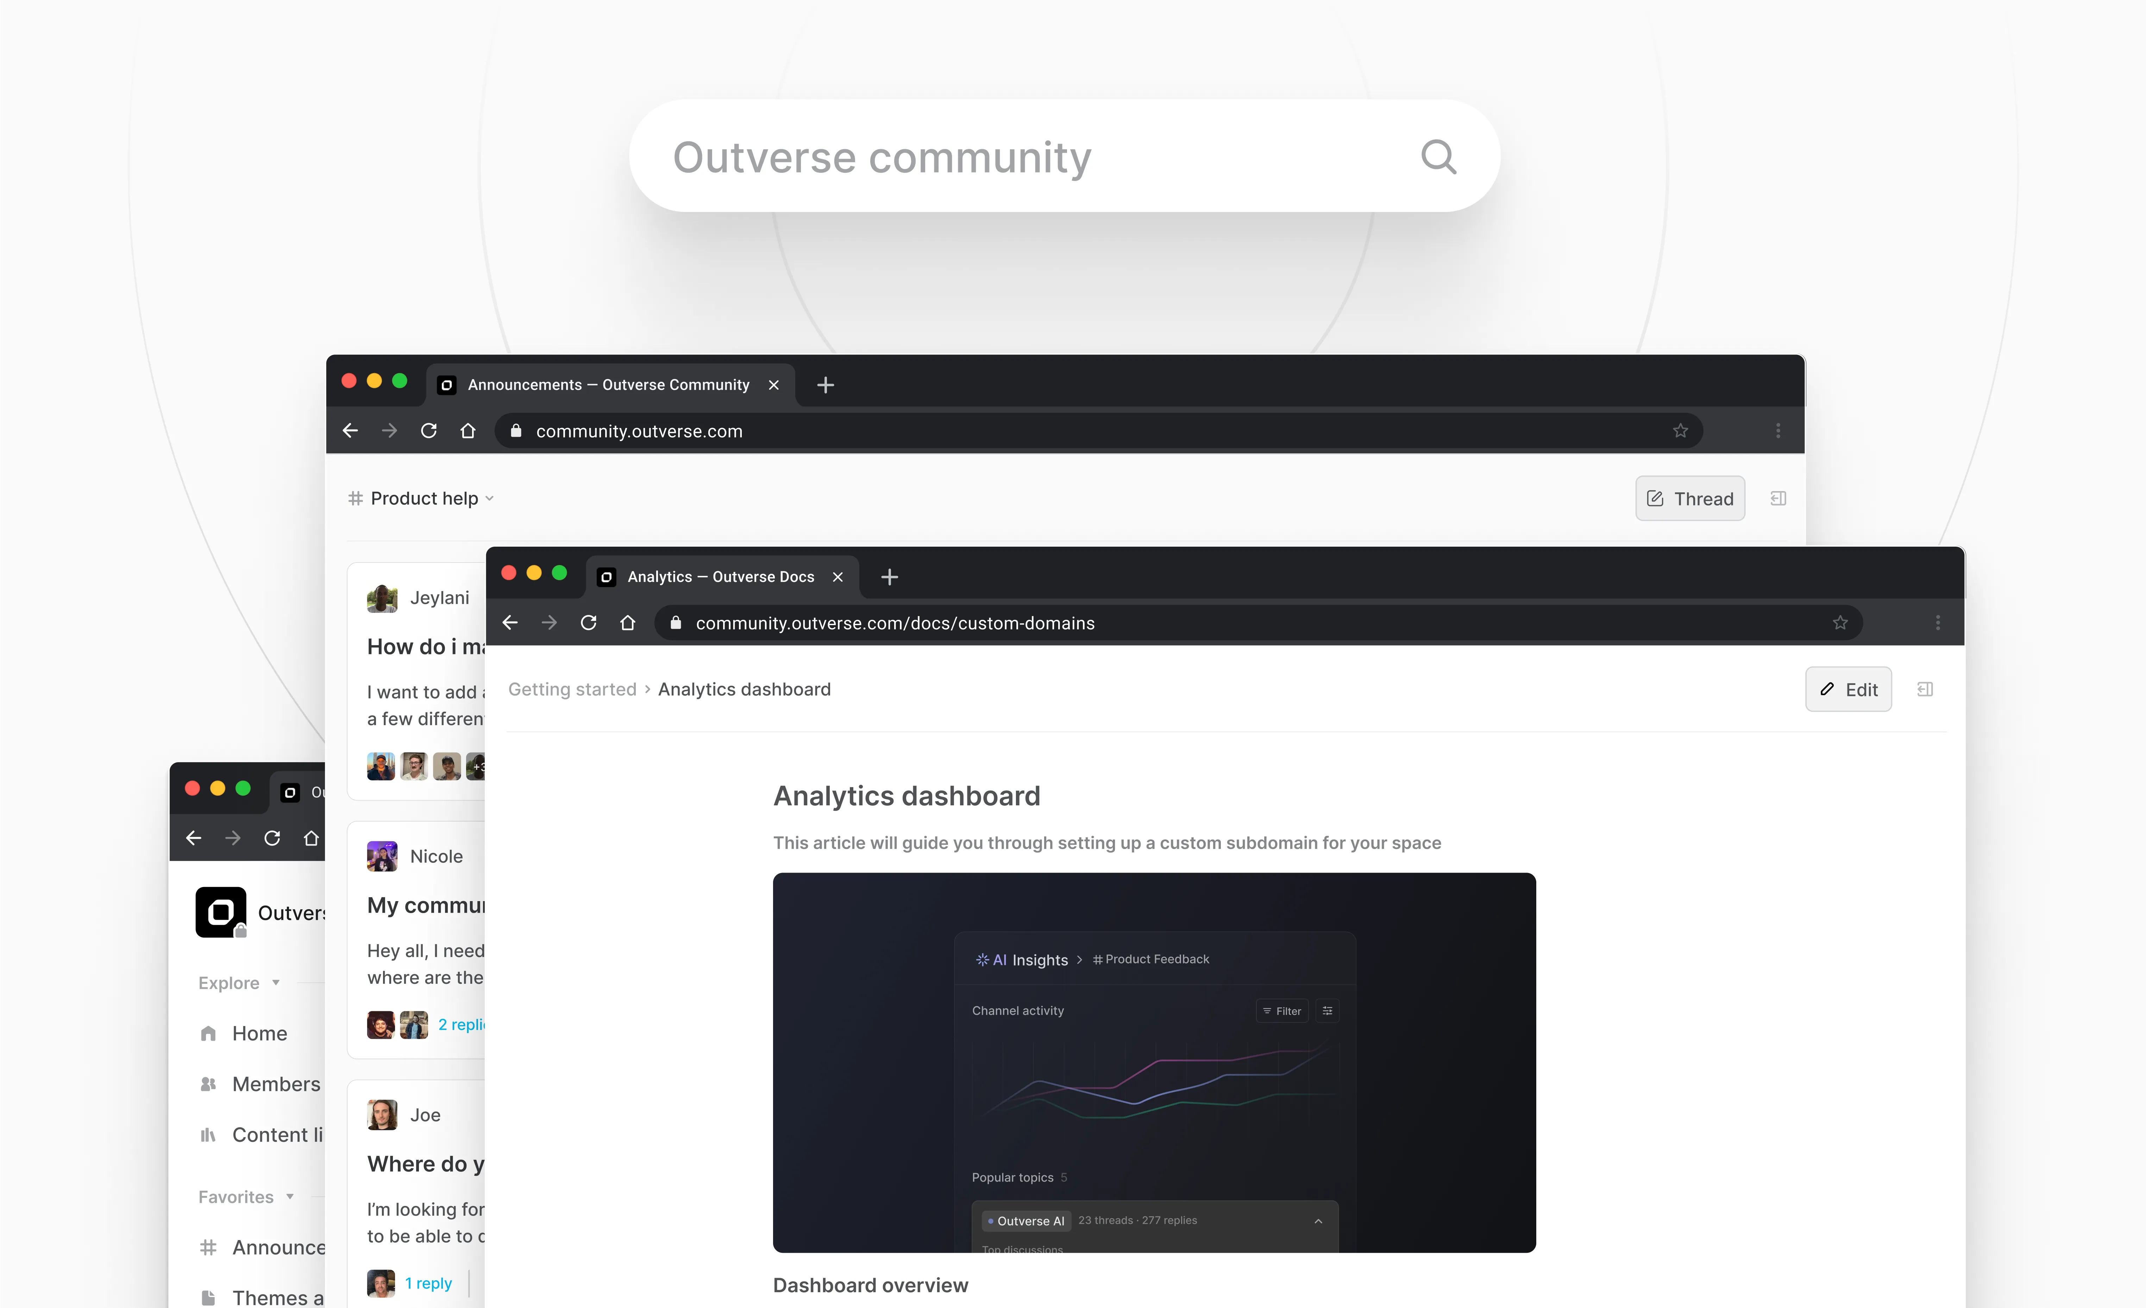The image size is (2146, 1308).
Task: Open Nicole's thread 'My commu...'
Action: pyautogui.click(x=426, y=905)
